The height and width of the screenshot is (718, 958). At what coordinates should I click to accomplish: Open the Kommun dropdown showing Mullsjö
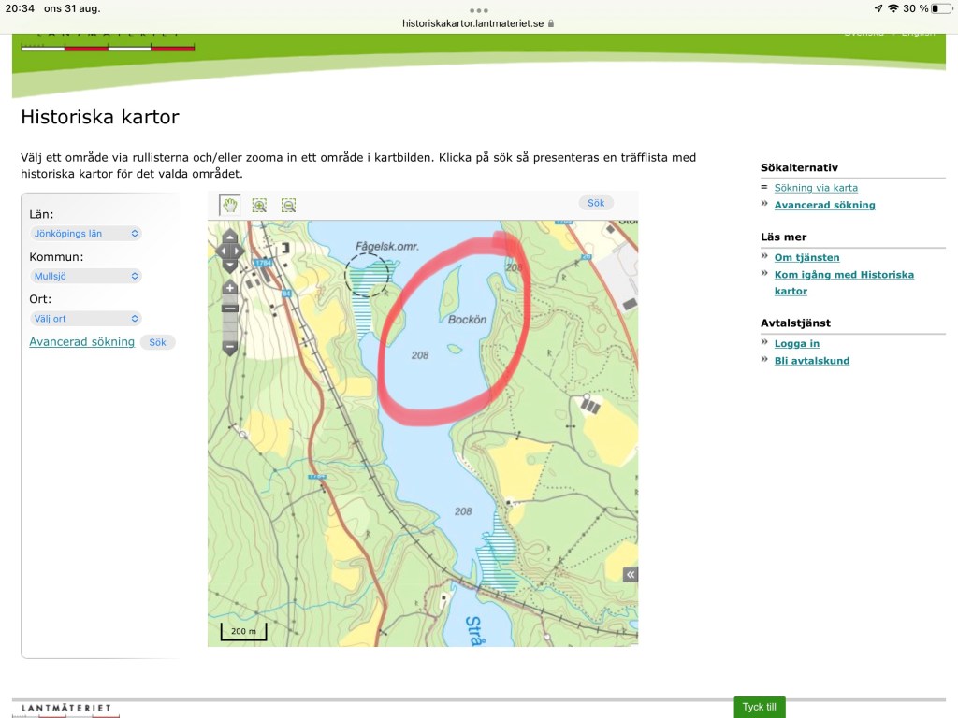[85, 276]
